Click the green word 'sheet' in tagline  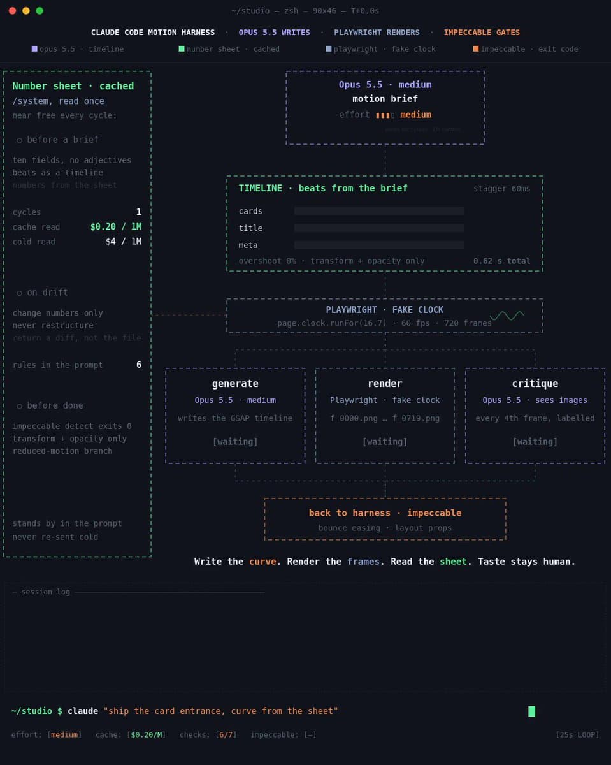pos(454,562)
